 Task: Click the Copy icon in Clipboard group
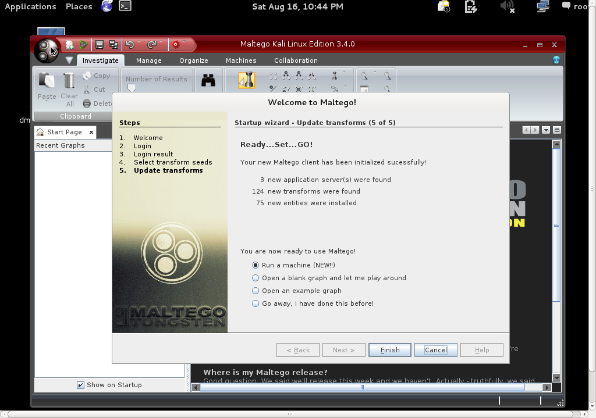point(87,76)
